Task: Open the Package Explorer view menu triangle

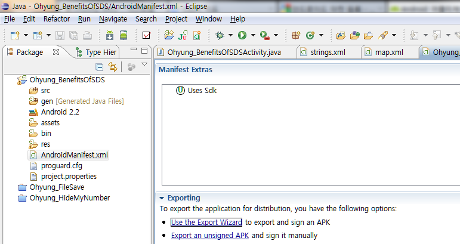Action: tap(144, 65)
